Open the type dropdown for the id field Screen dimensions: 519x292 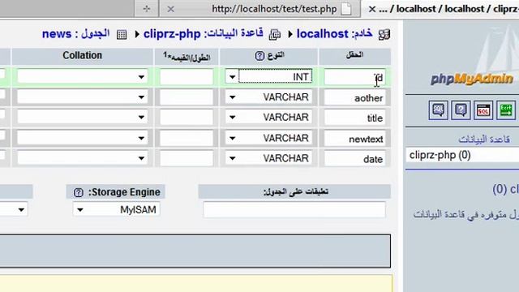click(x=268, y=77)
